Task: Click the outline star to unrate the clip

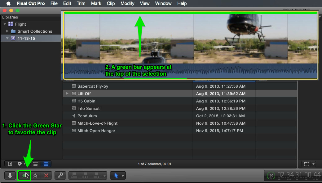Action: click(35, 175)
